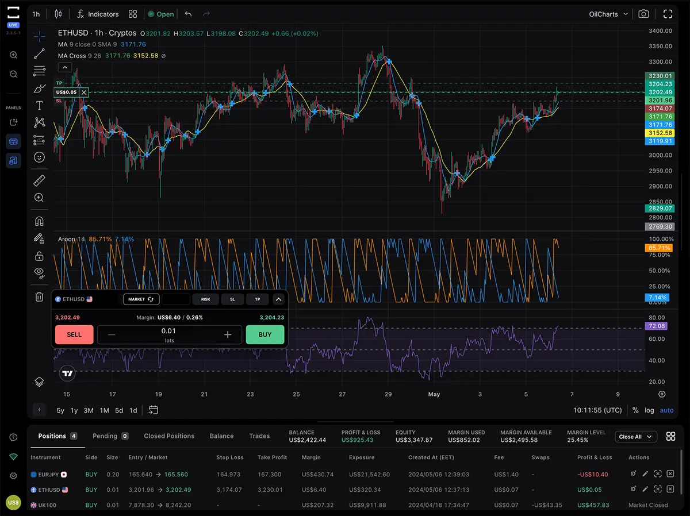The height and width of the screenshot is (516, 690).
Task: Collapse the ETHUSD order panel chevron
Action: coord(278,299)
